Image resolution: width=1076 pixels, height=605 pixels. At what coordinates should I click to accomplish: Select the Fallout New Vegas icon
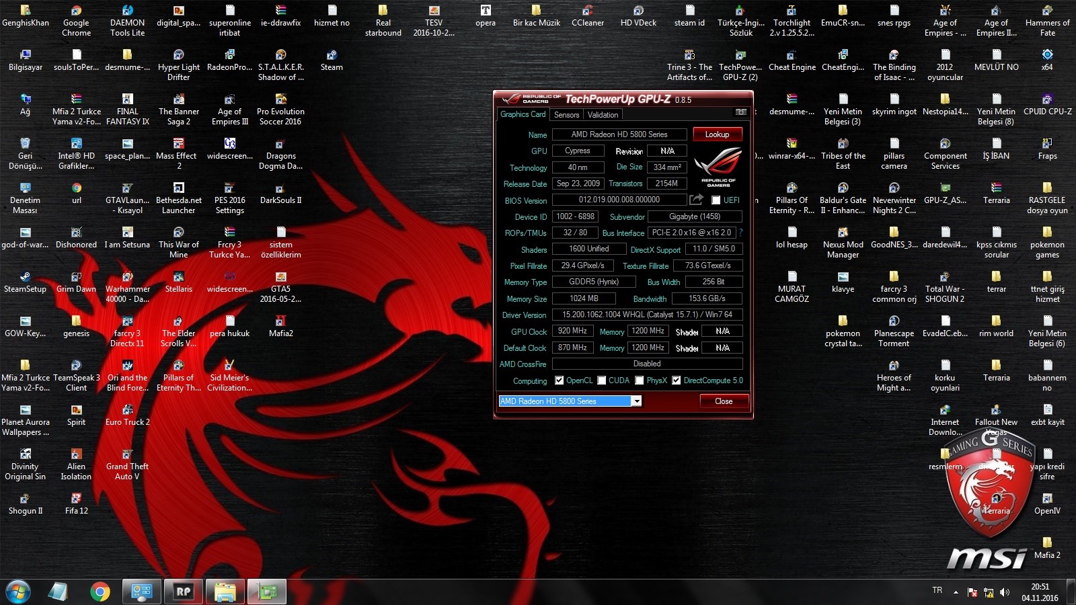coord(997,419)
